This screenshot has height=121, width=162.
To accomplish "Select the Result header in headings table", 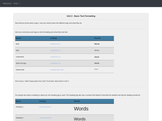I will tap(77, 101).
